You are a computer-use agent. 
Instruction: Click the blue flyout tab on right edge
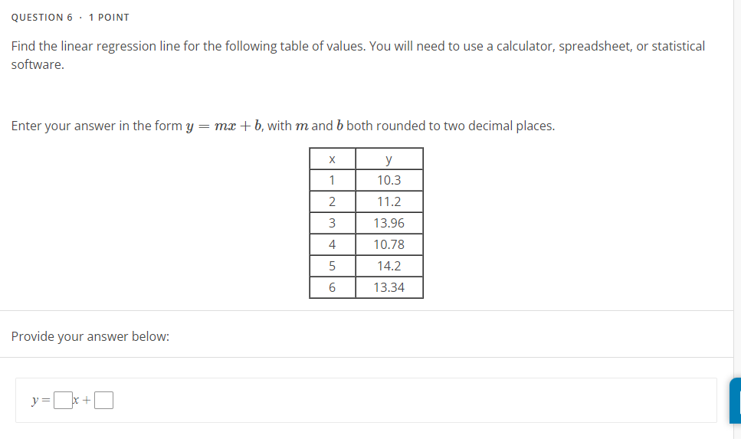(x=736, y=400)
